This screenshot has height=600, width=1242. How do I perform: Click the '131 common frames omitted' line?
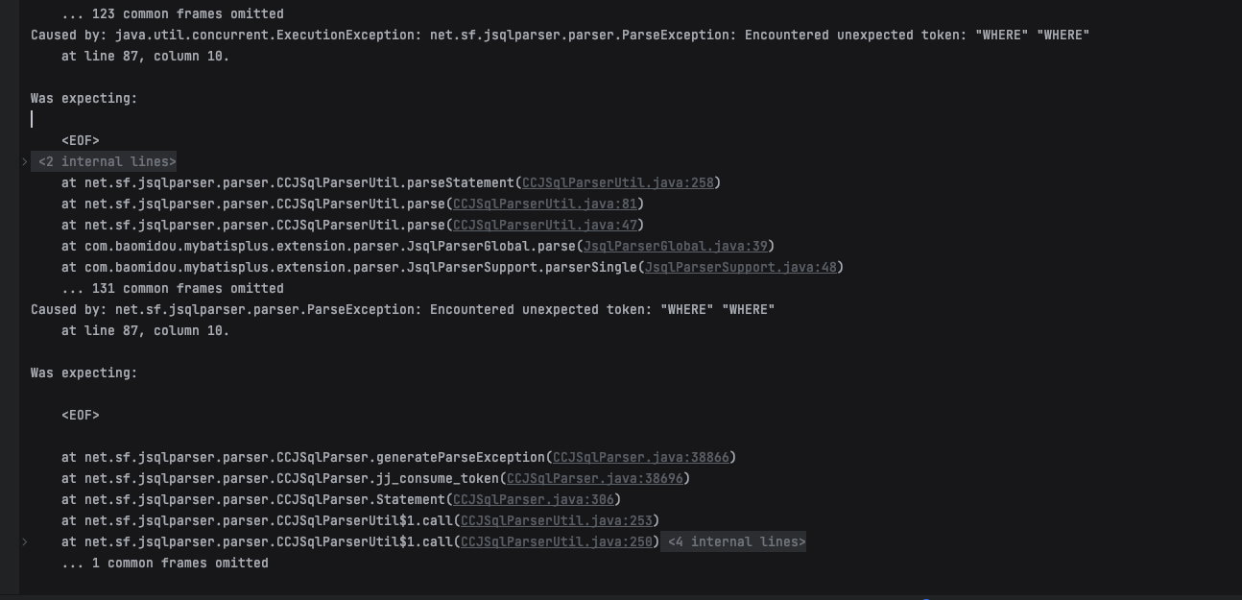(173, 289)
